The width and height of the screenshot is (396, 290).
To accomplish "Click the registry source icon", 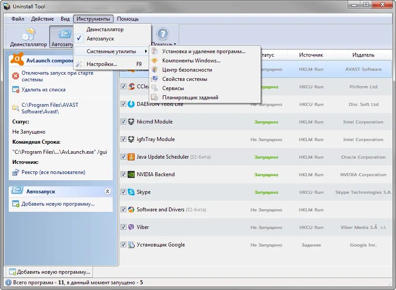I will point(16,173).
